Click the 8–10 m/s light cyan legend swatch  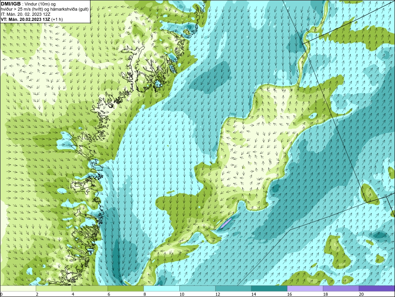click(162, 288)
